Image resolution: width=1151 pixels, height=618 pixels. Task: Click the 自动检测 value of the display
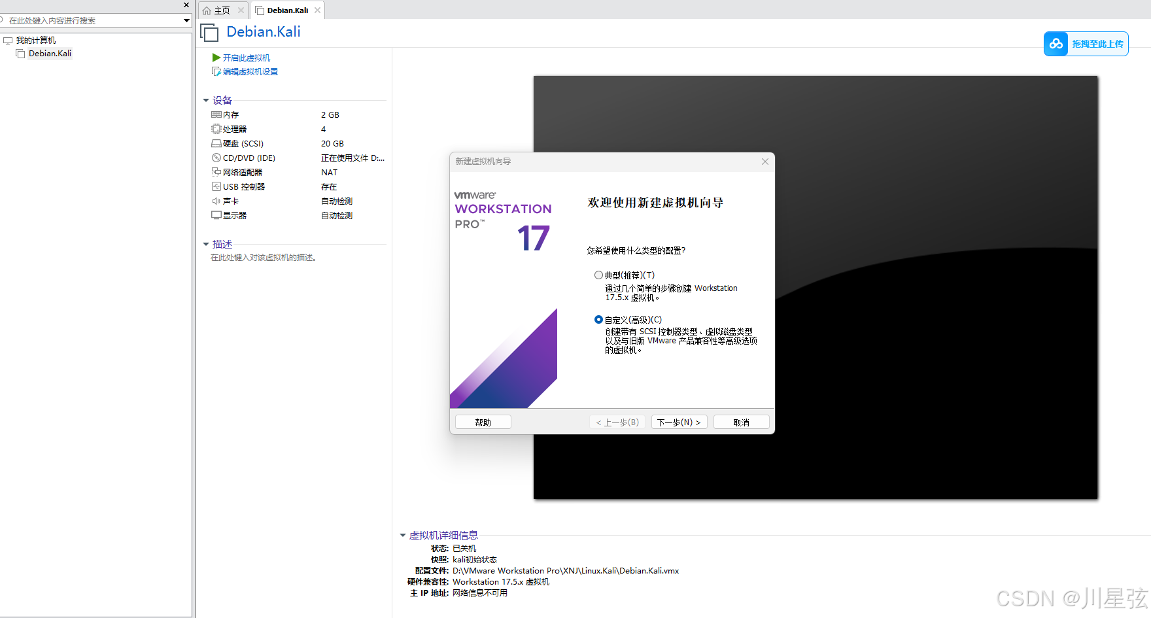(337, 215)
